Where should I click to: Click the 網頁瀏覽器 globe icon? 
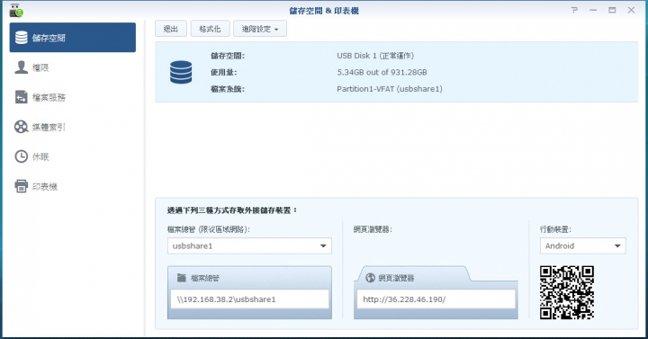[370, 278]
